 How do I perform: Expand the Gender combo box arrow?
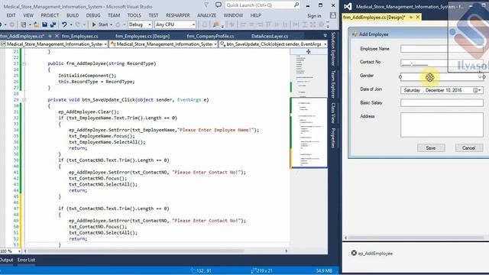click(x=480, y=76)
